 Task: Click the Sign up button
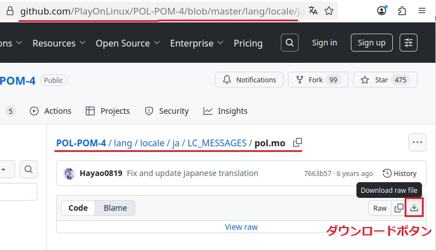[372, 43]
